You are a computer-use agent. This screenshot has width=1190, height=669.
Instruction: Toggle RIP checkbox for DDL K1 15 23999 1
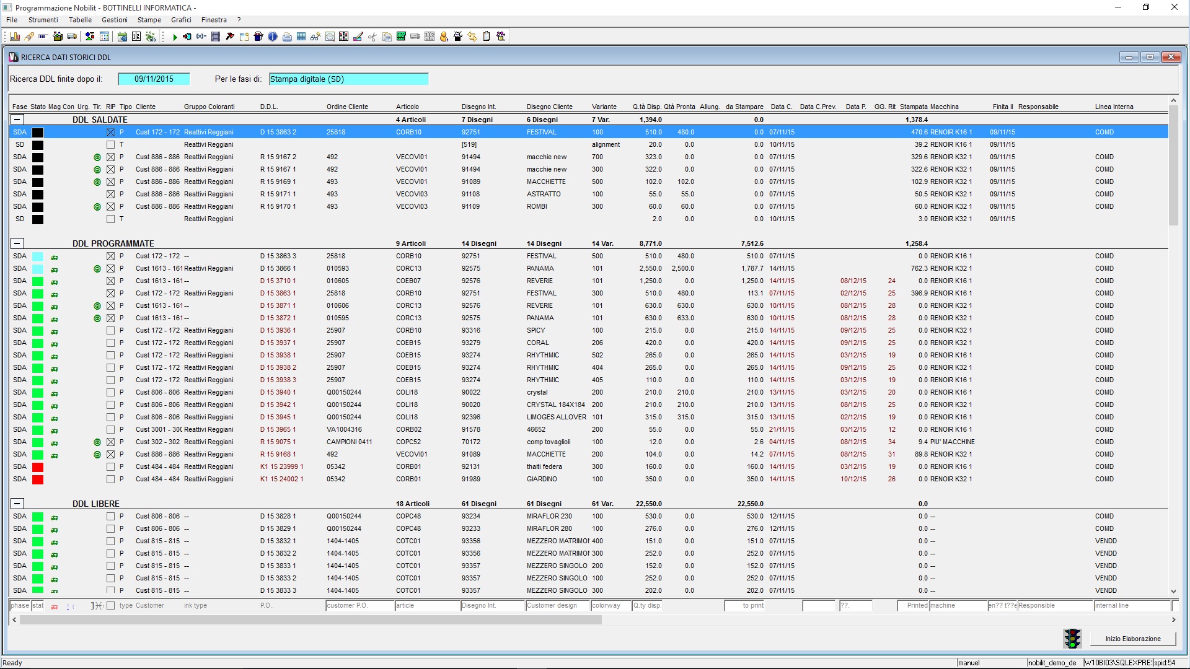tap(110, 466)
